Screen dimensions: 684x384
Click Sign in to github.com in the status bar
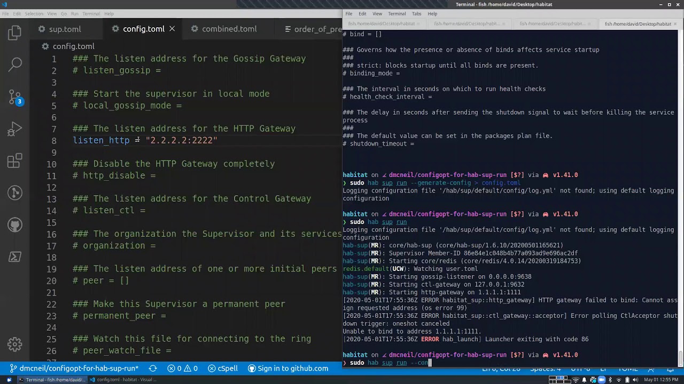click(288, 368)
